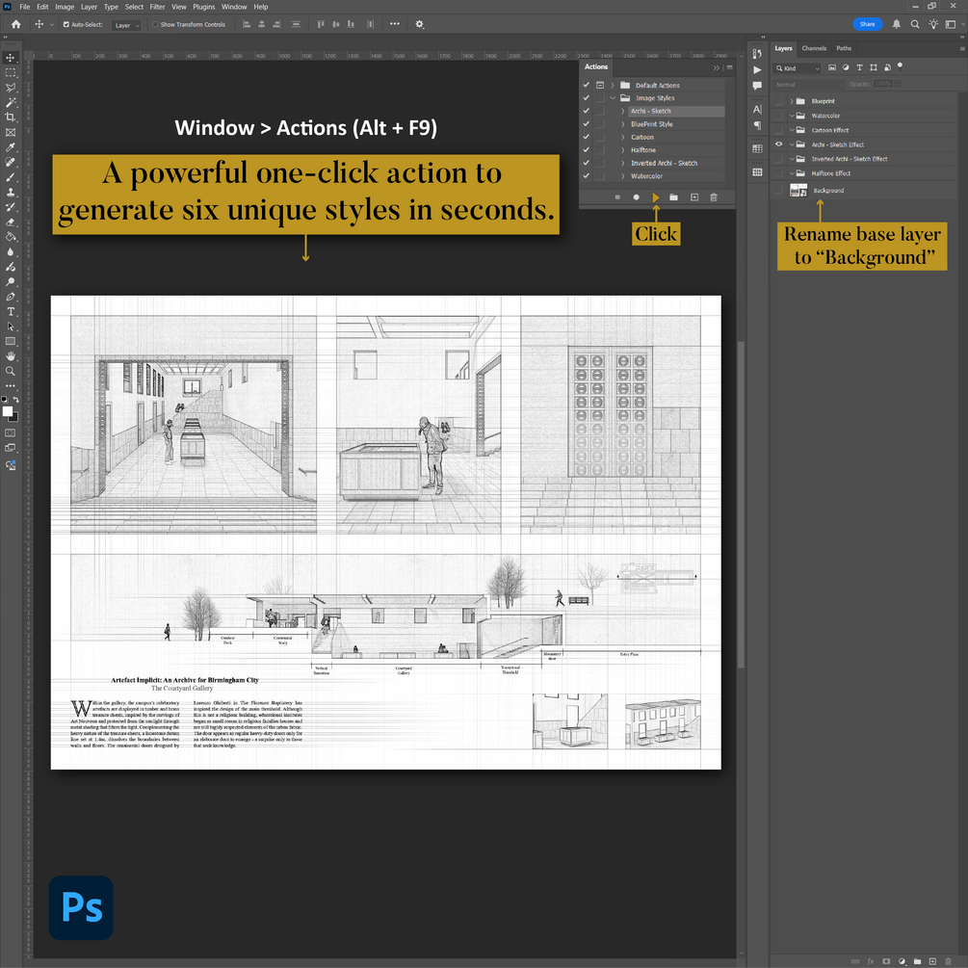Open the Search magnifier in the top bar
This screenshot has height=968, width=968.
point(915,24)
